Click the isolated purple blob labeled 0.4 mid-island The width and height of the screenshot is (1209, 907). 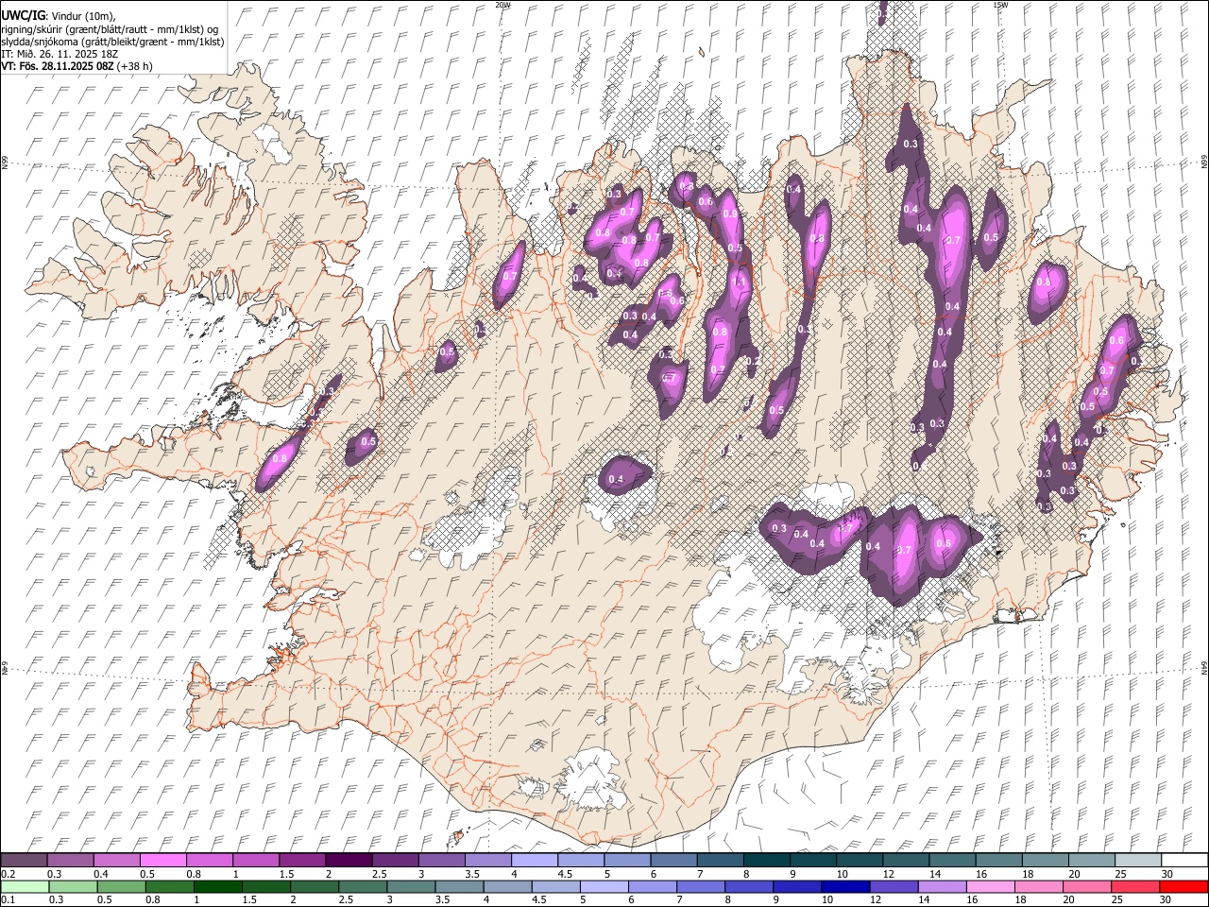tap(624, 474)
